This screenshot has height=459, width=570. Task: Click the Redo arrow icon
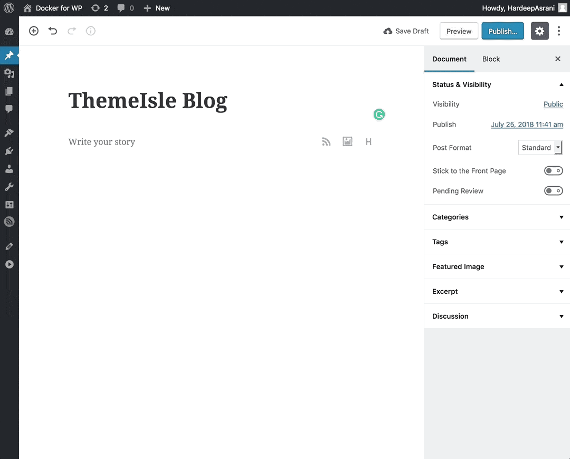tap(72, 31)
